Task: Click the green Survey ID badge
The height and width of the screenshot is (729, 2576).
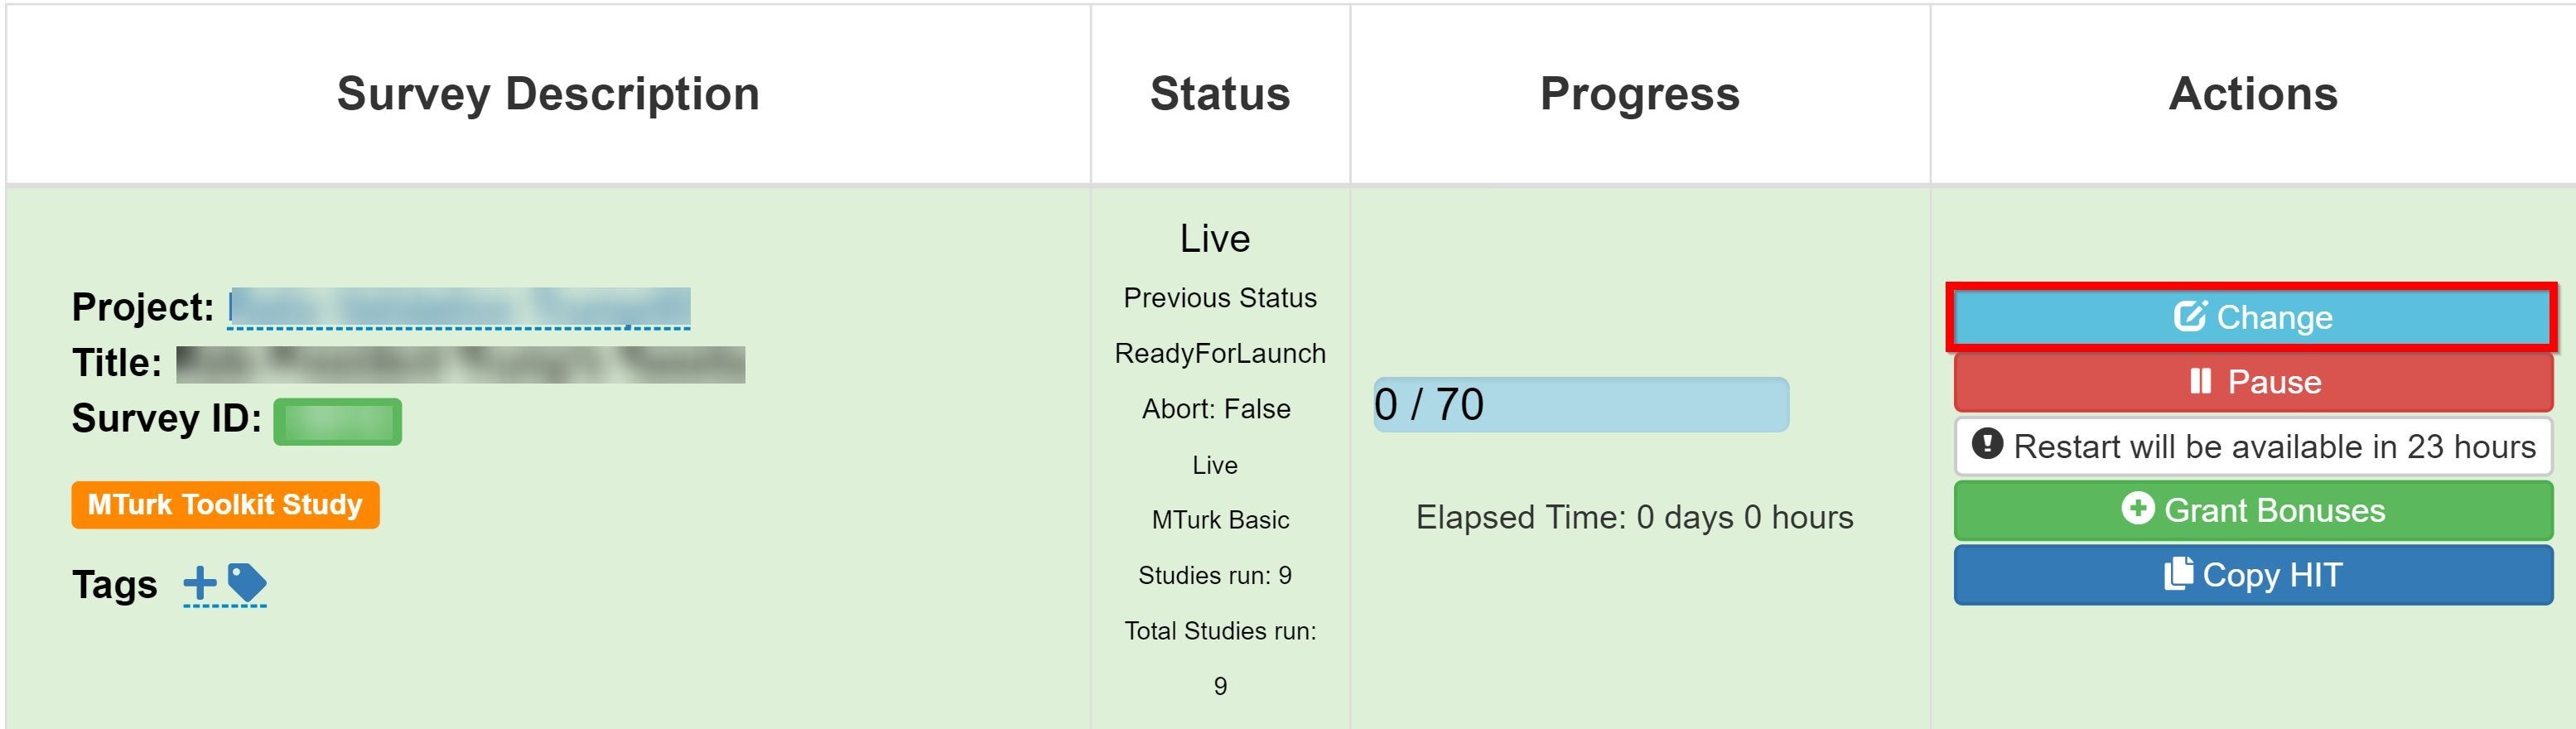Action: (x=337, y=422)
